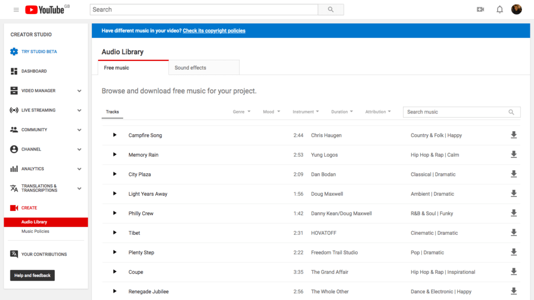Click the create video camera icon
Viewport: 534px width, 300px height.
(480, 9)
